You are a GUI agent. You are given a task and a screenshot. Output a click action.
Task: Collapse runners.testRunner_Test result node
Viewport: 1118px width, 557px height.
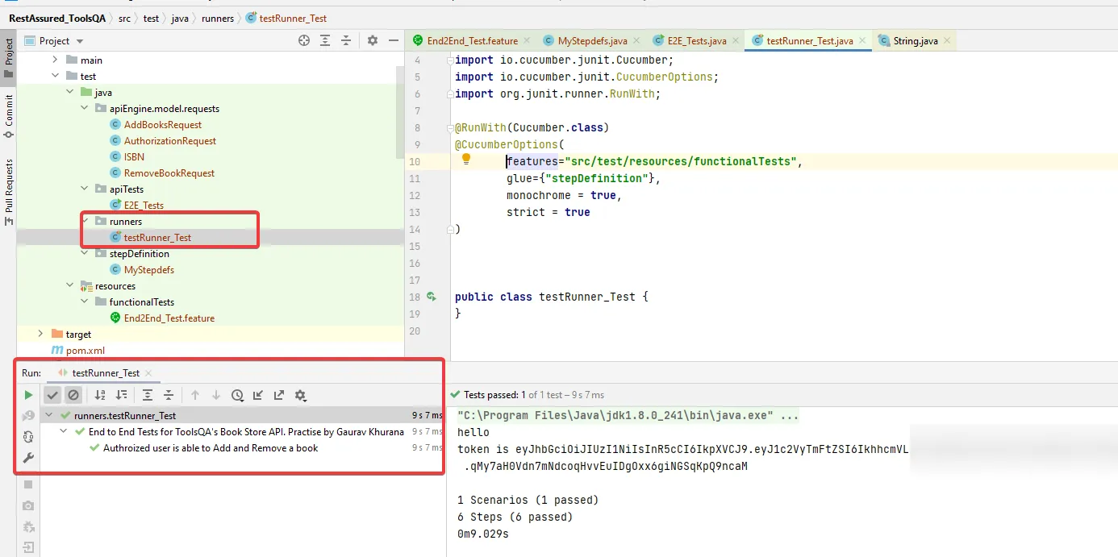click(50, 416)
